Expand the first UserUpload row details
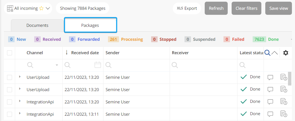The height and width of the screenshot is (121, 295). [x=20, y=77]
